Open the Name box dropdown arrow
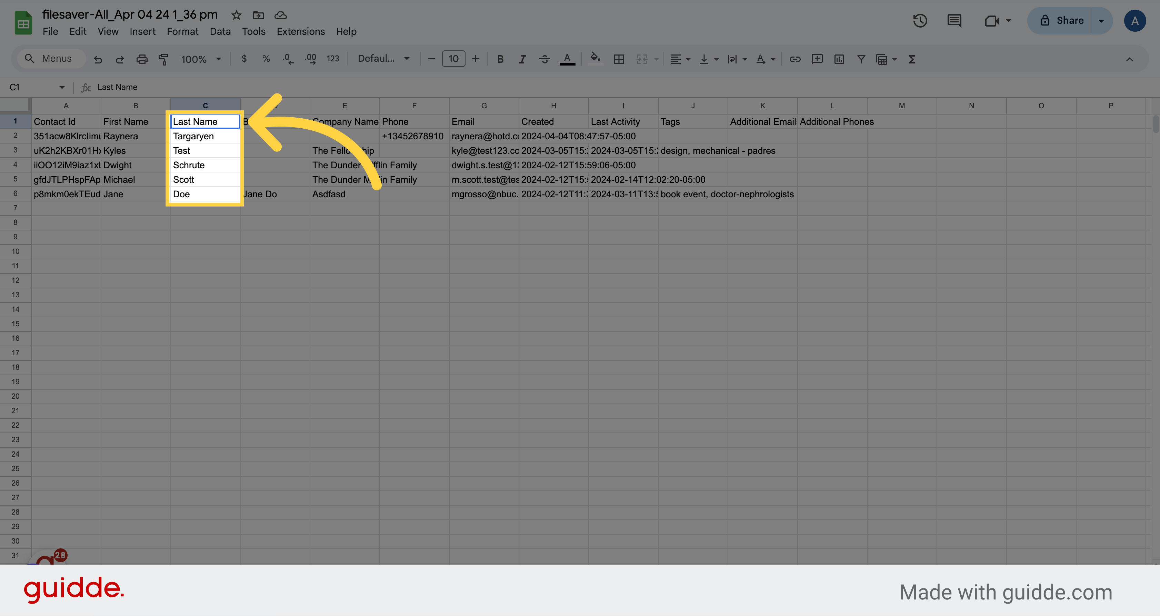This screenshot has height=616, width=1160. tap(62, 87)
